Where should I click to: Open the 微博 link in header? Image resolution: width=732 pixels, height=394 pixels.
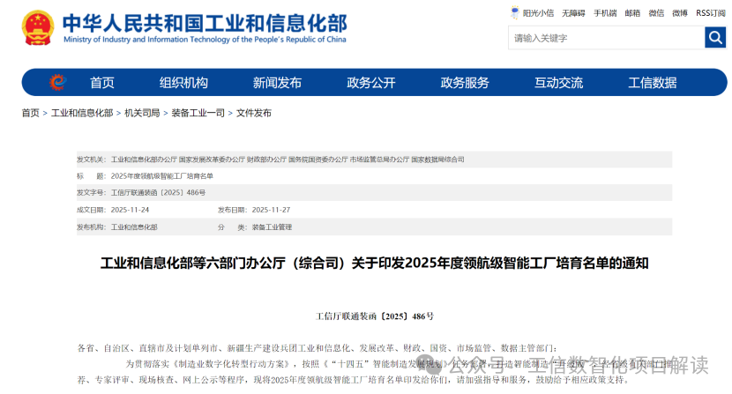[x=680, y=13]
